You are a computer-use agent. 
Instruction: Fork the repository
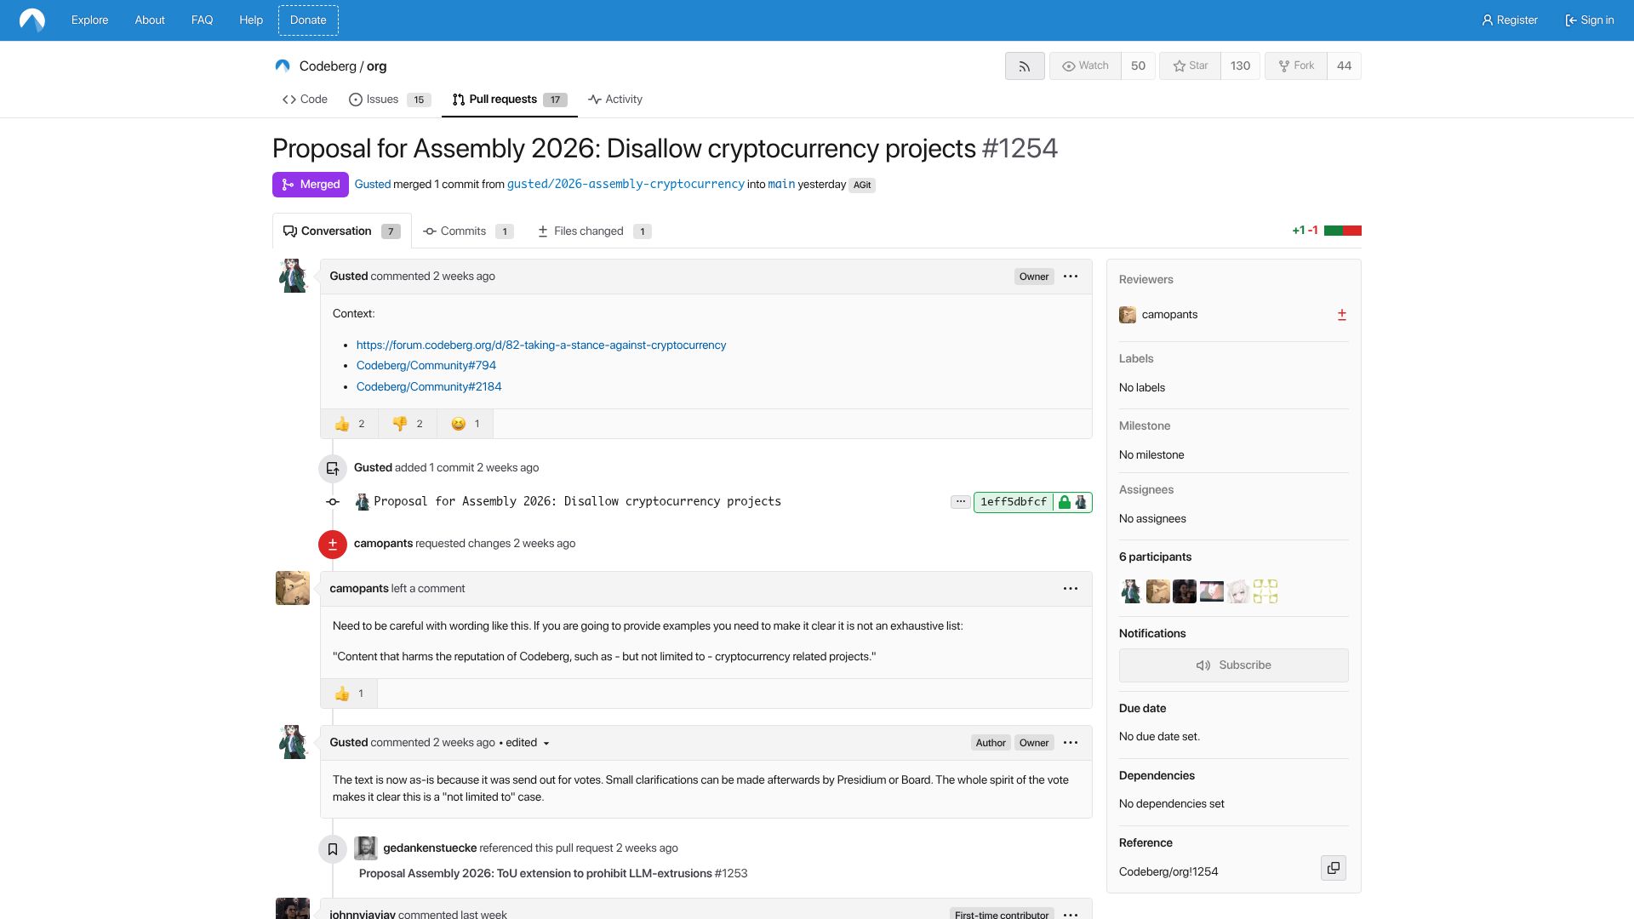[1296, 66]
